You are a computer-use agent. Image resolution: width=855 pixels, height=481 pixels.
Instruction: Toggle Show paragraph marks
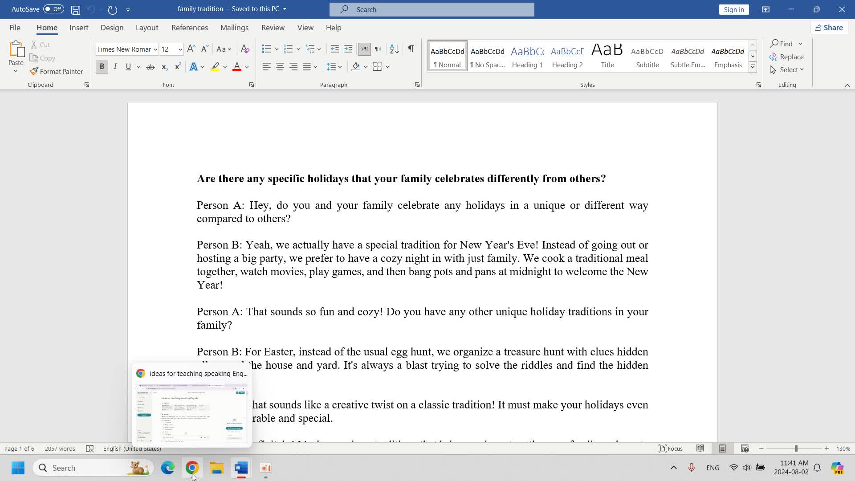pos(411,49)
